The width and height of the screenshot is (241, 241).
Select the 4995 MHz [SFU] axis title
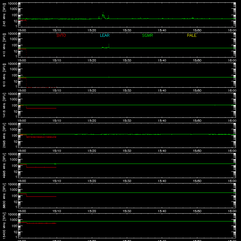[4, 165]
